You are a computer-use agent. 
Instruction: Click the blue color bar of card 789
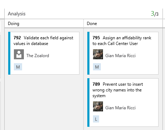coord(88,102)
